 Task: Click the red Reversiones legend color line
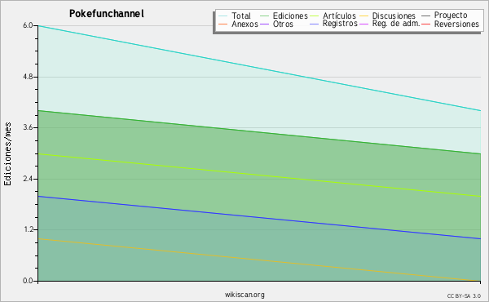pos(426,24)
